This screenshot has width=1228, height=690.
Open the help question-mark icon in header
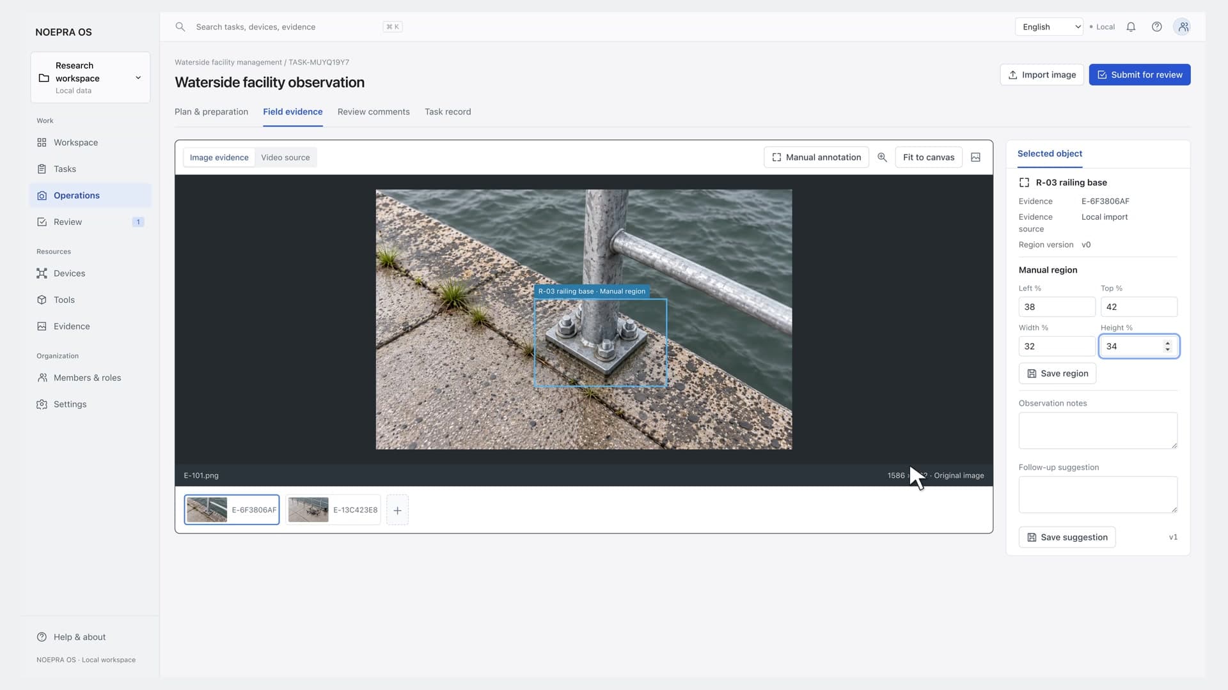coord(1156,27)
